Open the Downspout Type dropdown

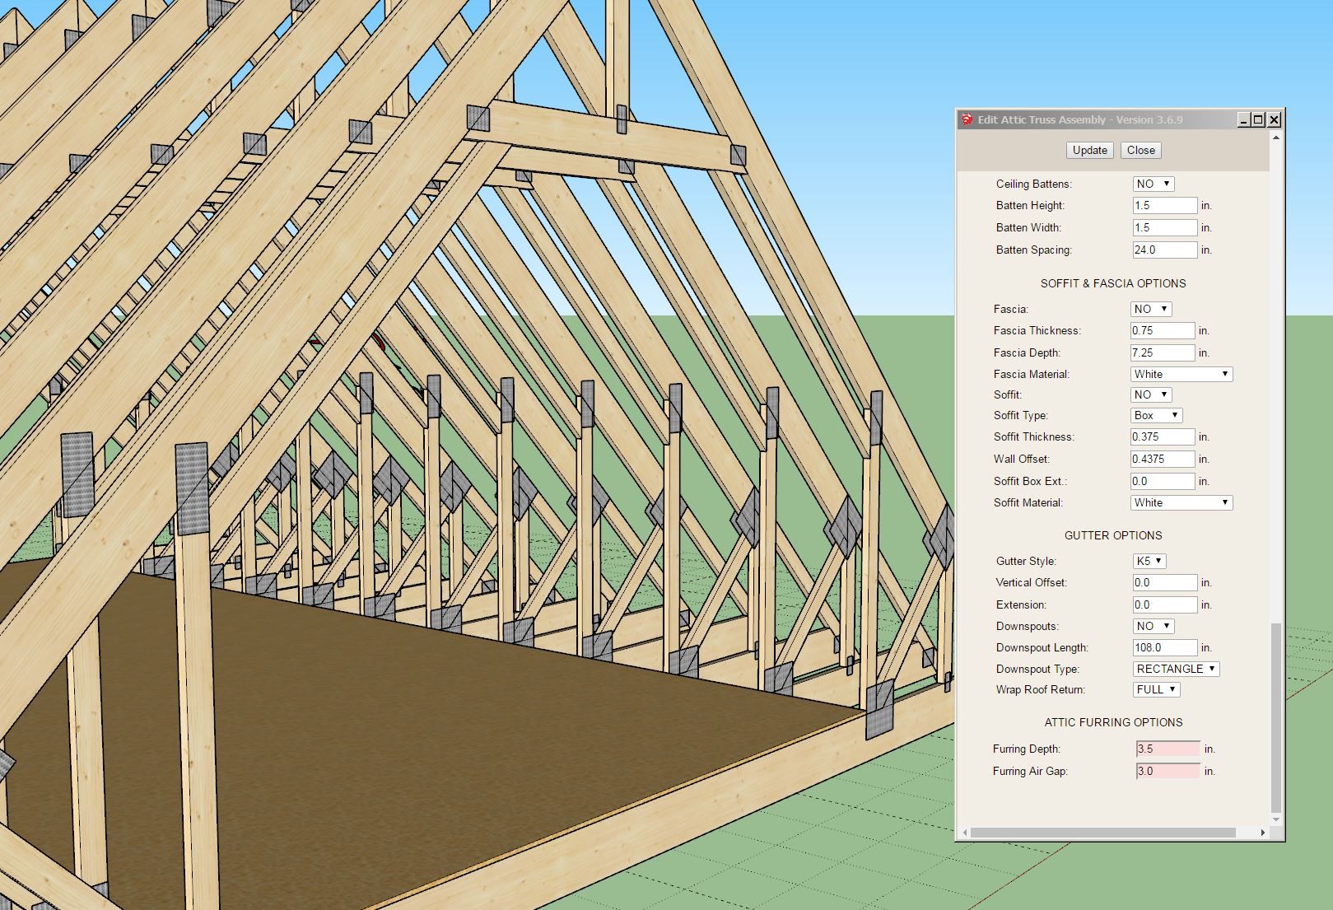(1176, 669)
